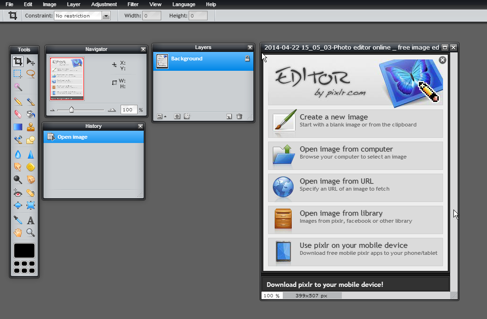Open the Help menu

(211, 4)
